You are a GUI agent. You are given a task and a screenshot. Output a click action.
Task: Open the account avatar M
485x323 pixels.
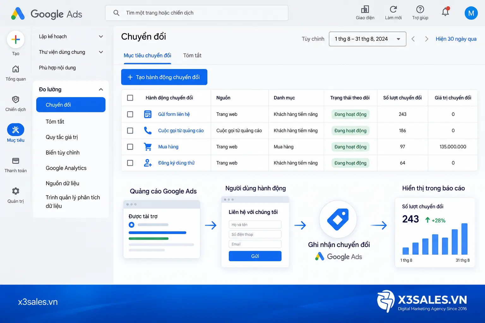pyautogui.click(x=471, y=13)
